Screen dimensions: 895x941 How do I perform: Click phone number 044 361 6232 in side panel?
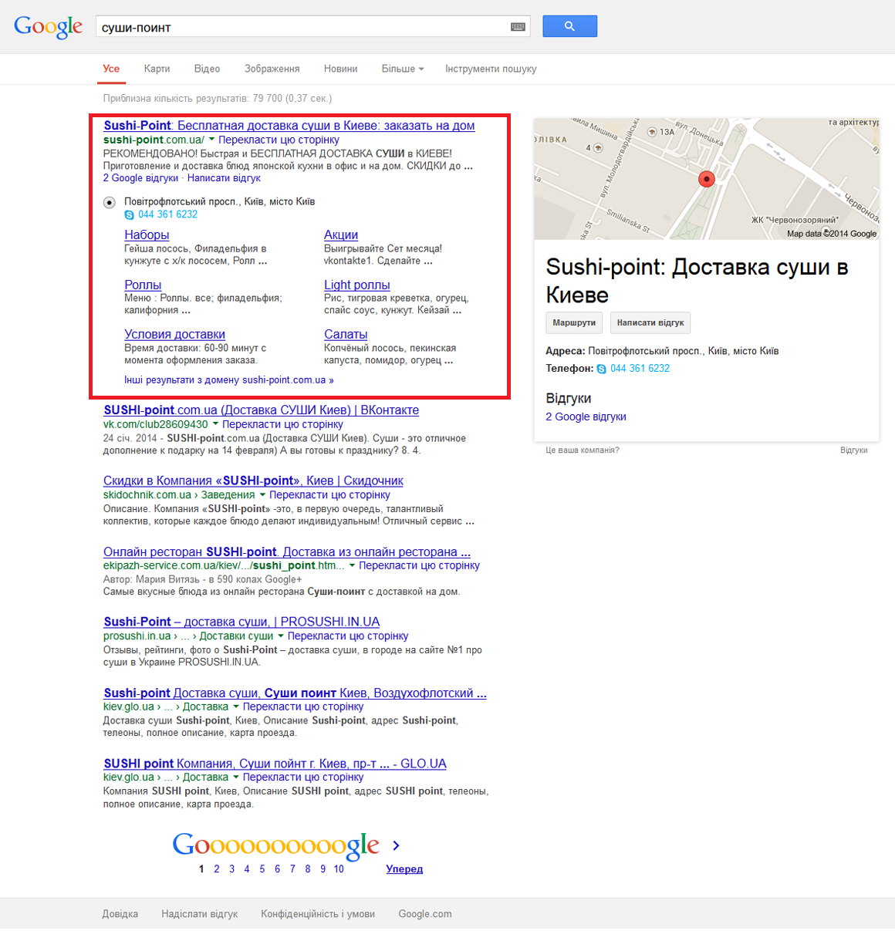(x=640, y=369)
